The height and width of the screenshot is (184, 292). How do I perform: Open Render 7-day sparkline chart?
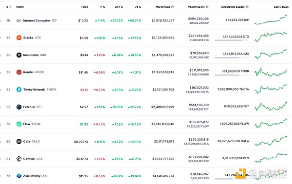click(271, 72)
